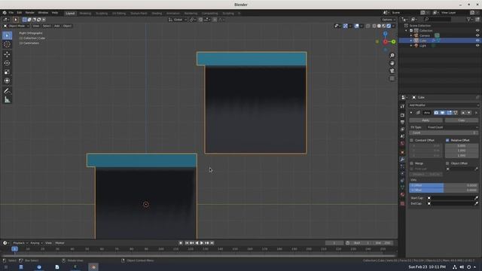Open the timeline Playback menu
The height and width of the screenshot is (271, 482).
[20, 243]
